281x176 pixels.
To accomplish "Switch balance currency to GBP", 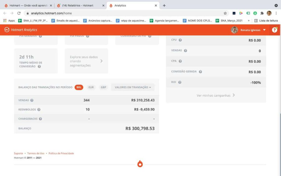I will pyautogui.click(x=103, y=87).
